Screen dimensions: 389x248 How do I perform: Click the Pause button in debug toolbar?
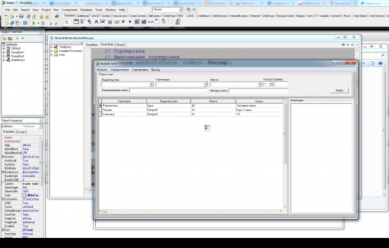(x=43, y=23)
